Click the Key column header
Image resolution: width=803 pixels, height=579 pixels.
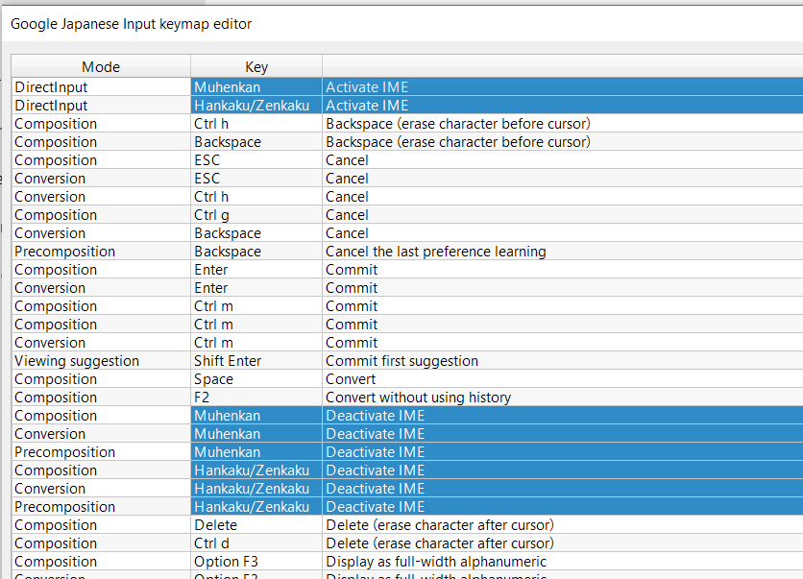256,66
